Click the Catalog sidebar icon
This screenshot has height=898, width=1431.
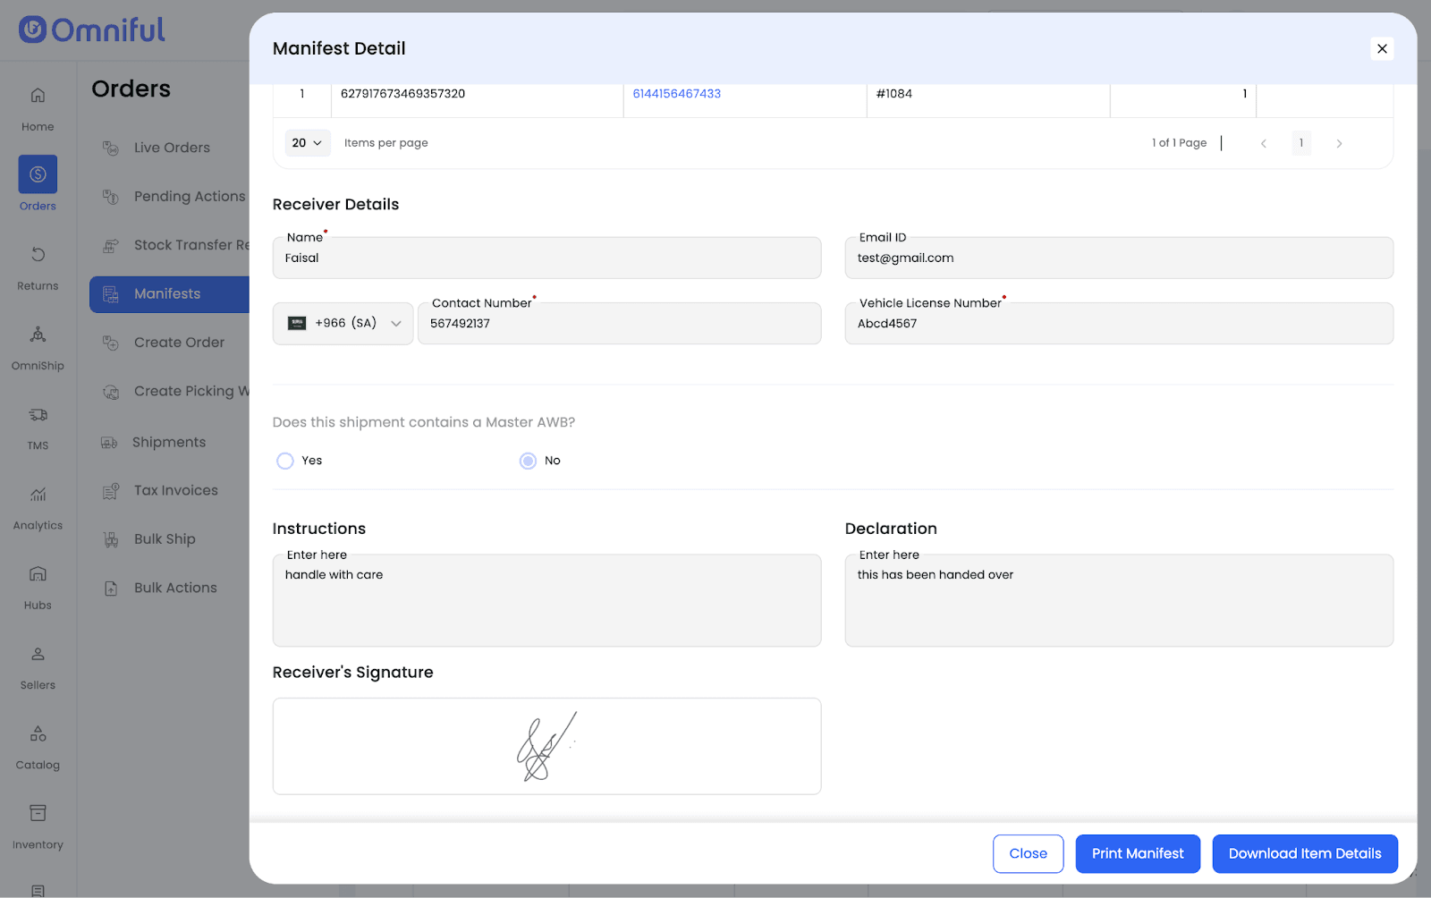(x=38, y=734)
